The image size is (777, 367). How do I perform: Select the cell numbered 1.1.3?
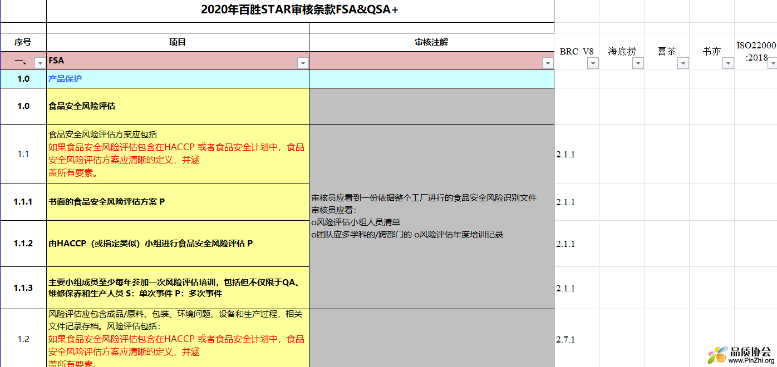point(23,288)
